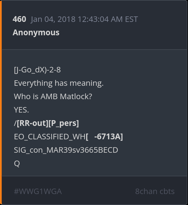Click the word "YES."
The width and height of the screenshot is (188, 205).
pos(21,110)
